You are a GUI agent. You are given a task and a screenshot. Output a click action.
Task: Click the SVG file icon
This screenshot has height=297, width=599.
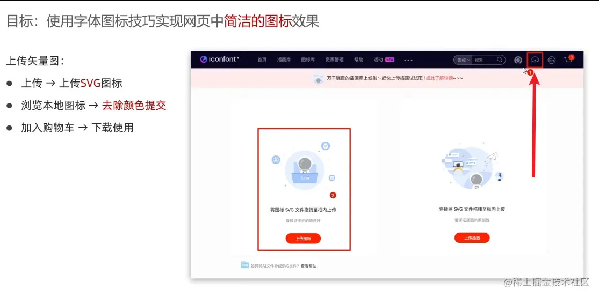245,265
